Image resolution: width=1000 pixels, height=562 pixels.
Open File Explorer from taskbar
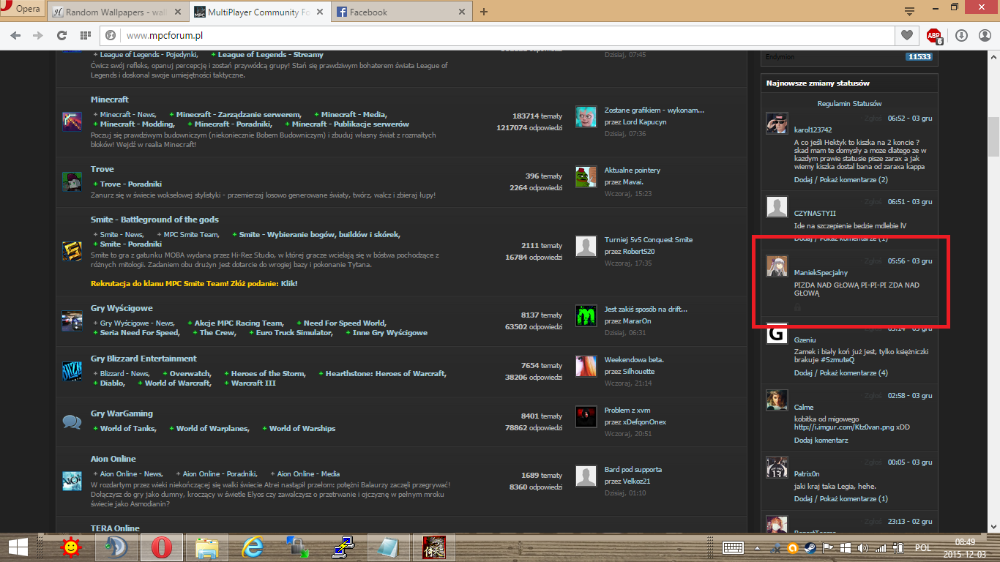pos(206,547)
